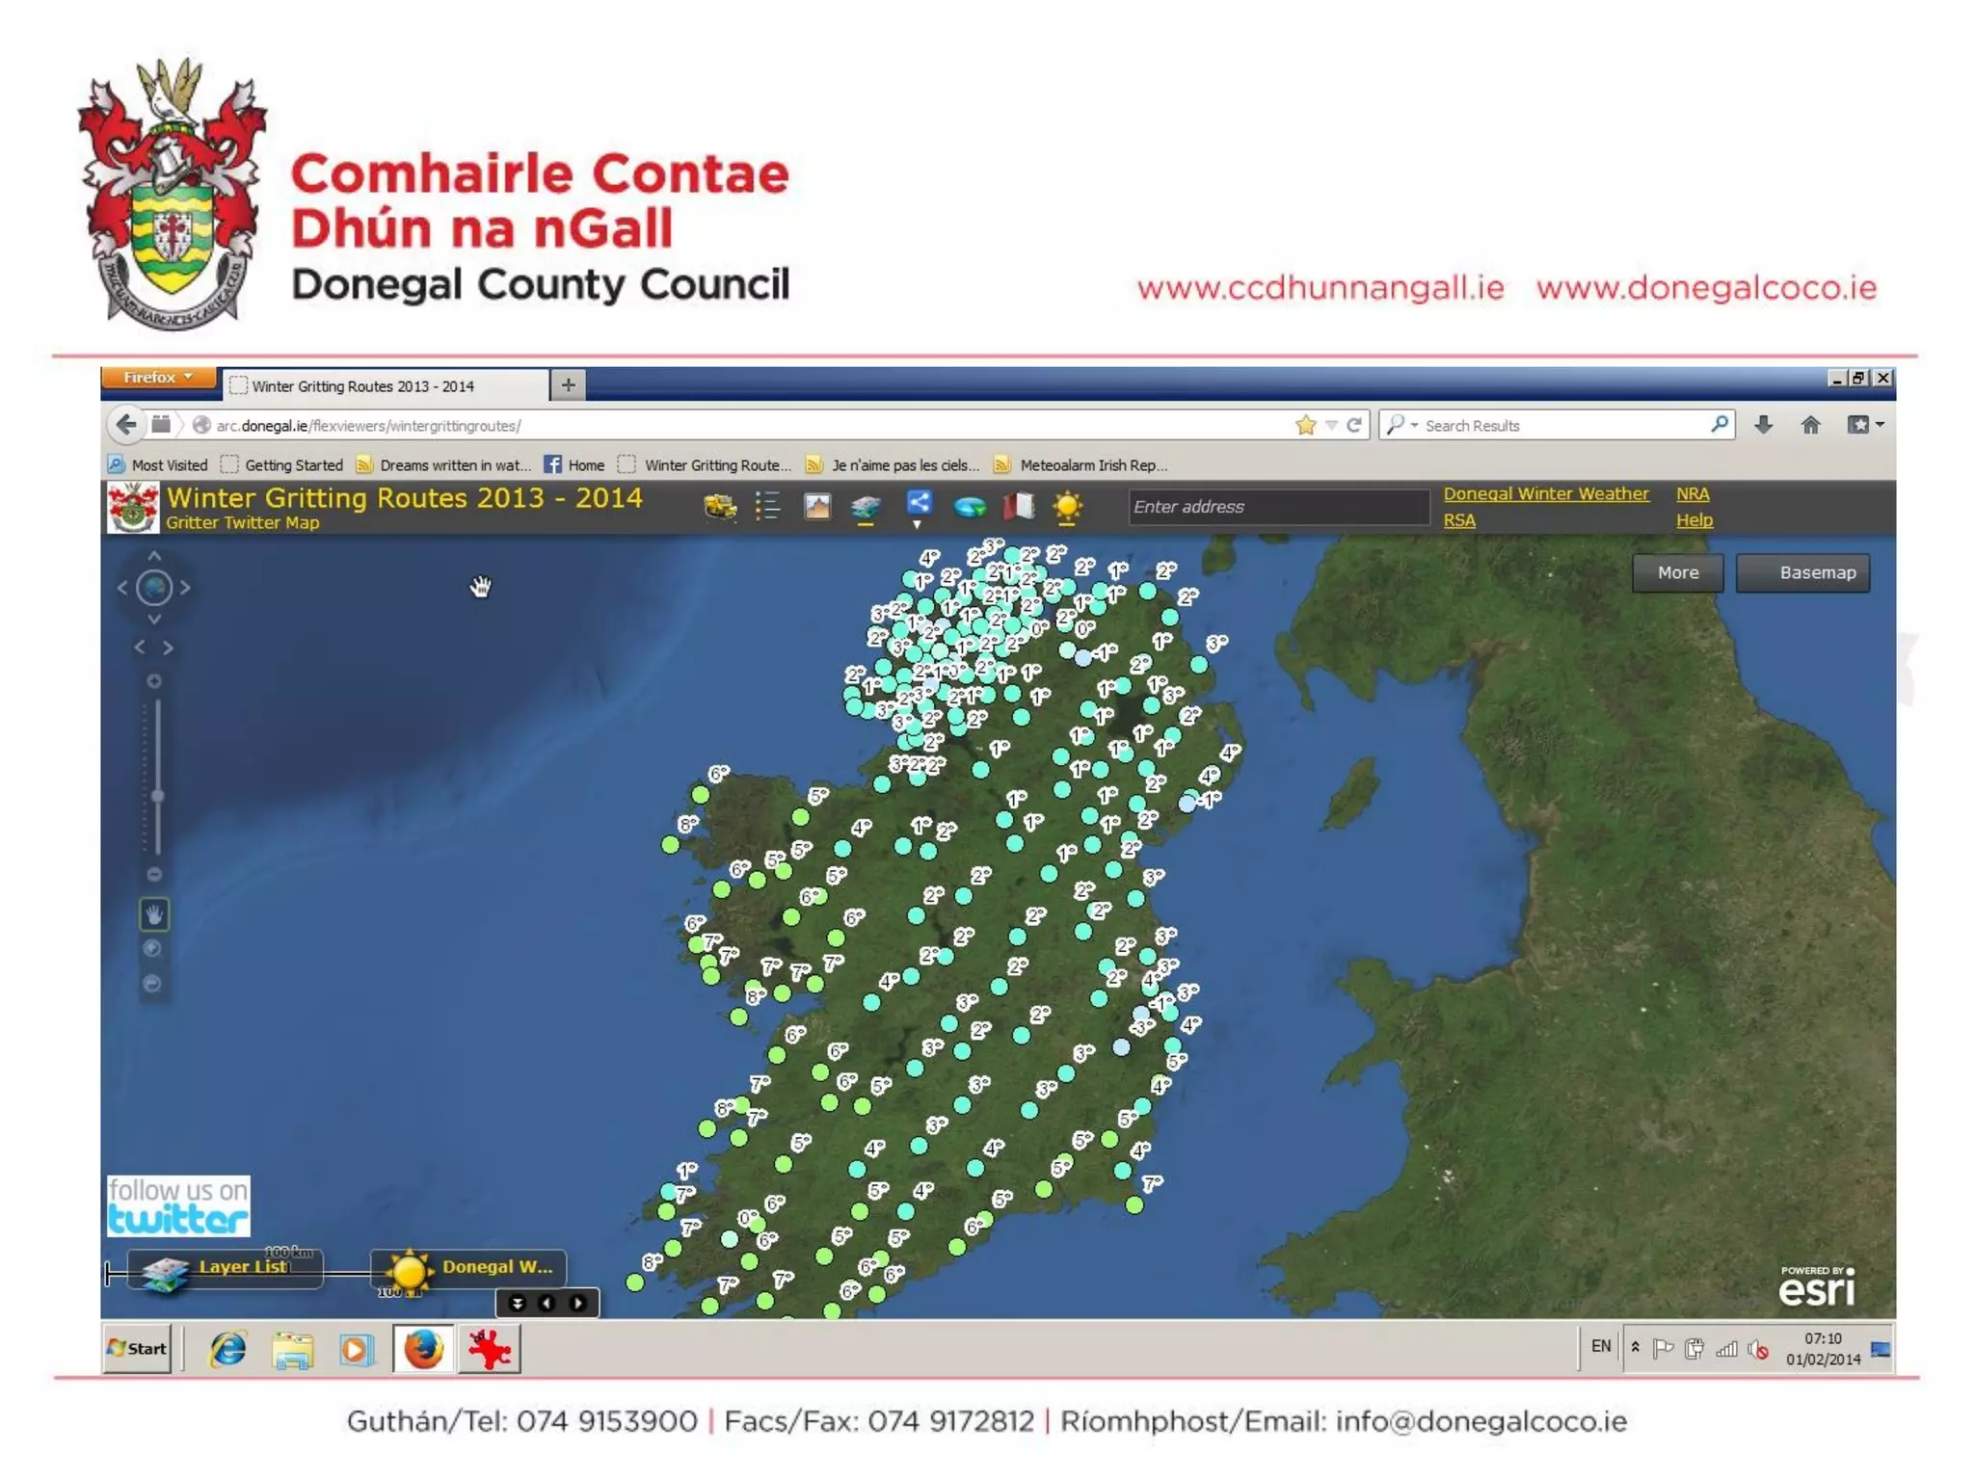Viewport: 1974px width, 1480px height.
Task: Click the gritter truck toolbar icon
Action: [719, 506]
